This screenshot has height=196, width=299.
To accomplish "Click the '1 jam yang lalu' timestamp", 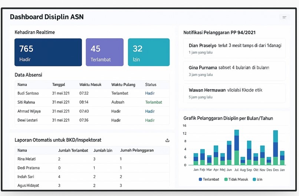I will (201, 52).
